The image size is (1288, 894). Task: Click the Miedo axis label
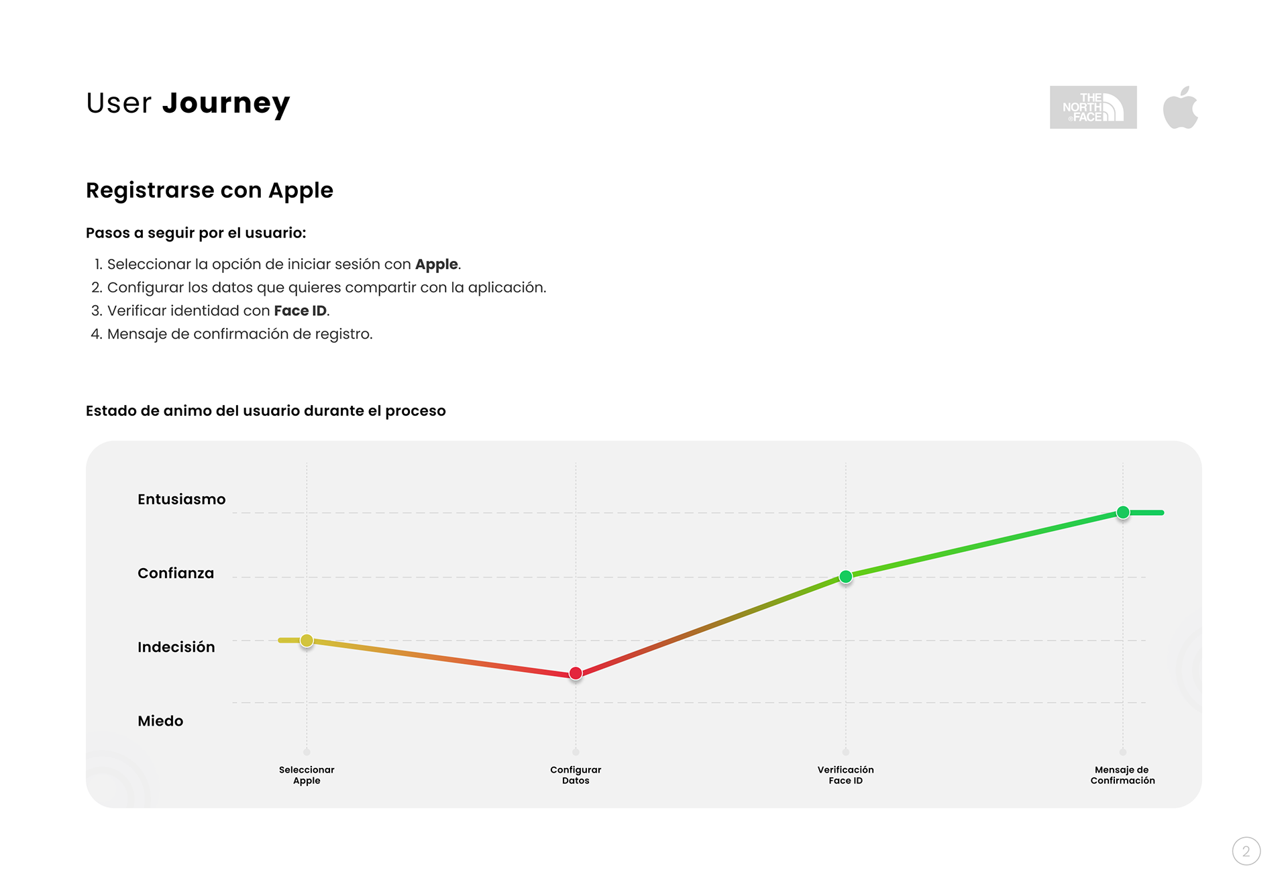coord(160,720)
